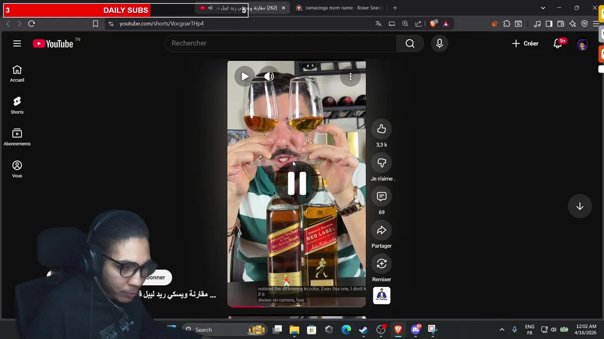Remix this Short
Viewport: 604px width, 339px height.
(x=382, y=264)
